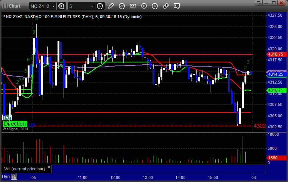The image size is (288, 182).
Task: Click the 4320.00 price axis label
Action: pyautogui.click(x=275, y=49)
